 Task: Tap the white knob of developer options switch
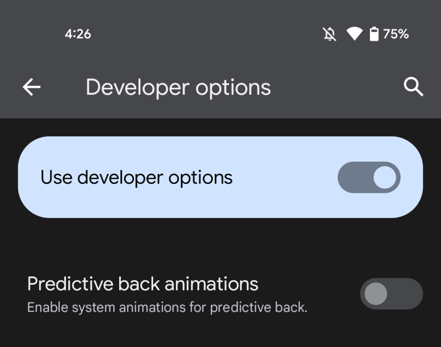(x=384, y=177)
